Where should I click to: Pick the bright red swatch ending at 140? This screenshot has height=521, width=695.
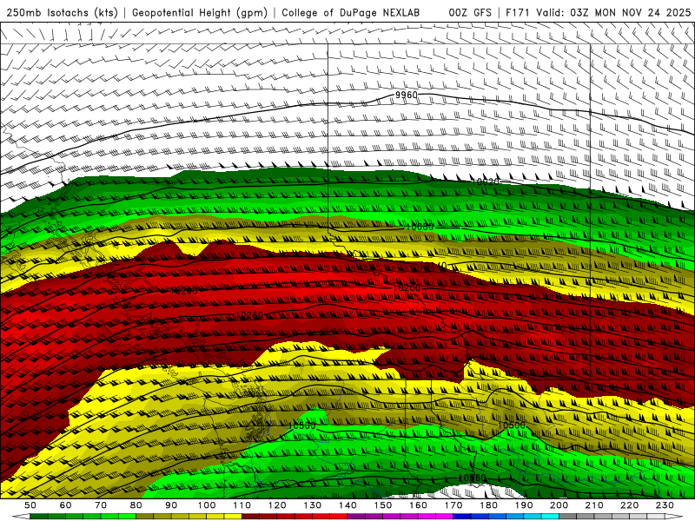[339, 517]
